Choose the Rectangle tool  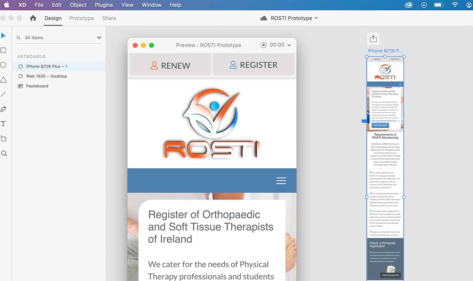(x=3, y=50)
